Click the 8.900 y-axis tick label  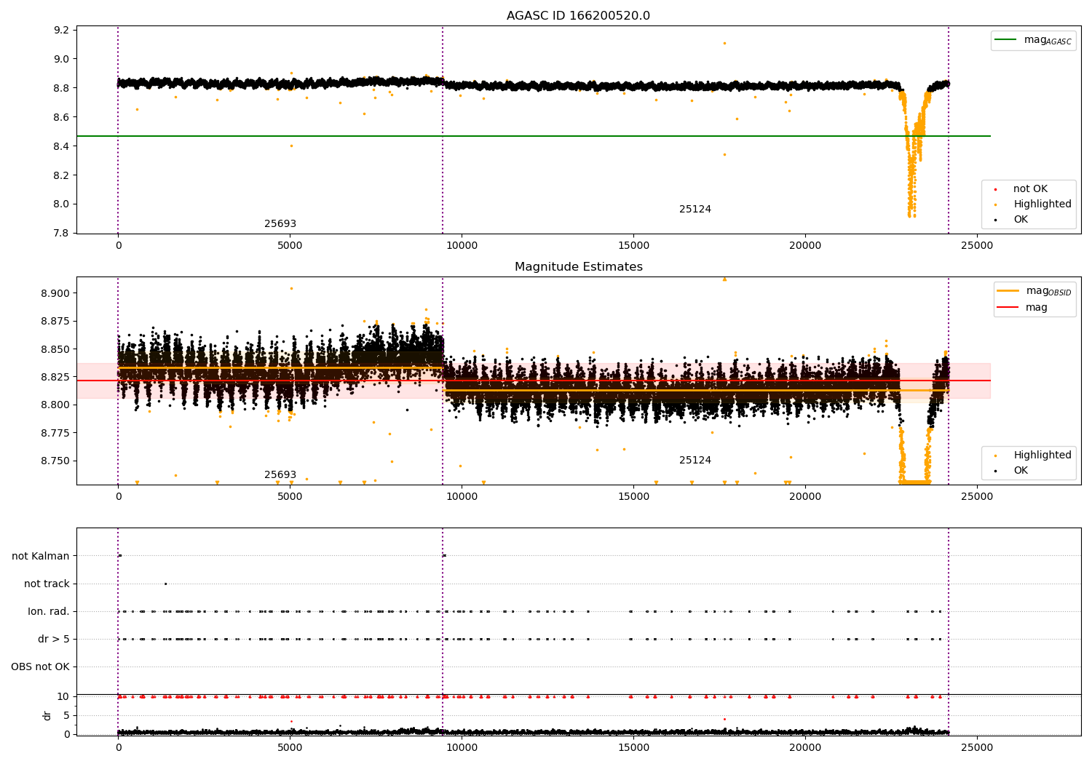click(x=55, y=293)
